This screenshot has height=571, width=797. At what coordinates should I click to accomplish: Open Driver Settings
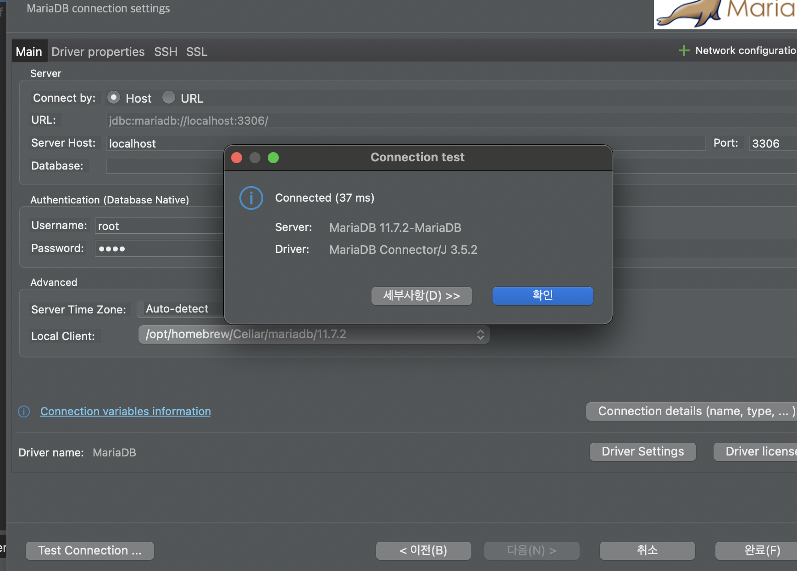click(643, 452)
